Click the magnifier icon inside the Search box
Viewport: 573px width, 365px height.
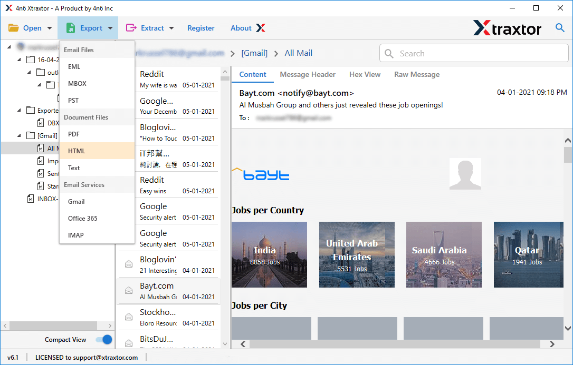(x=389, y=54)
